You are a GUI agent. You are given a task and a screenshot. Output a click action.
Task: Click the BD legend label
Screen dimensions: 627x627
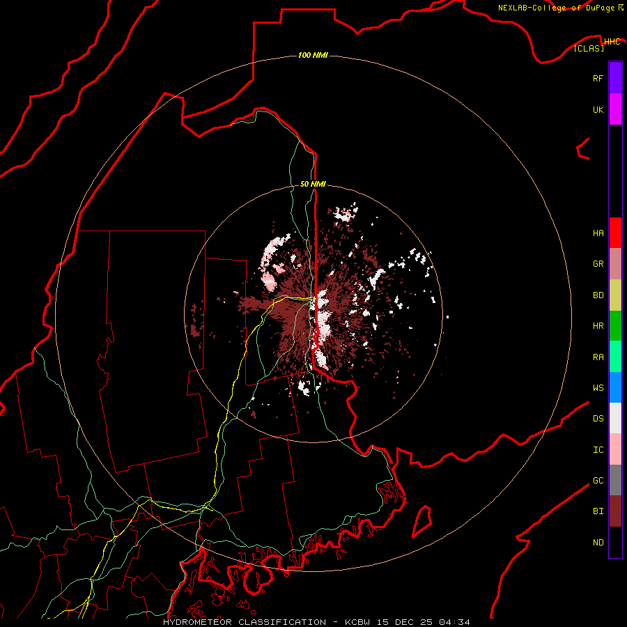[598, 295]
